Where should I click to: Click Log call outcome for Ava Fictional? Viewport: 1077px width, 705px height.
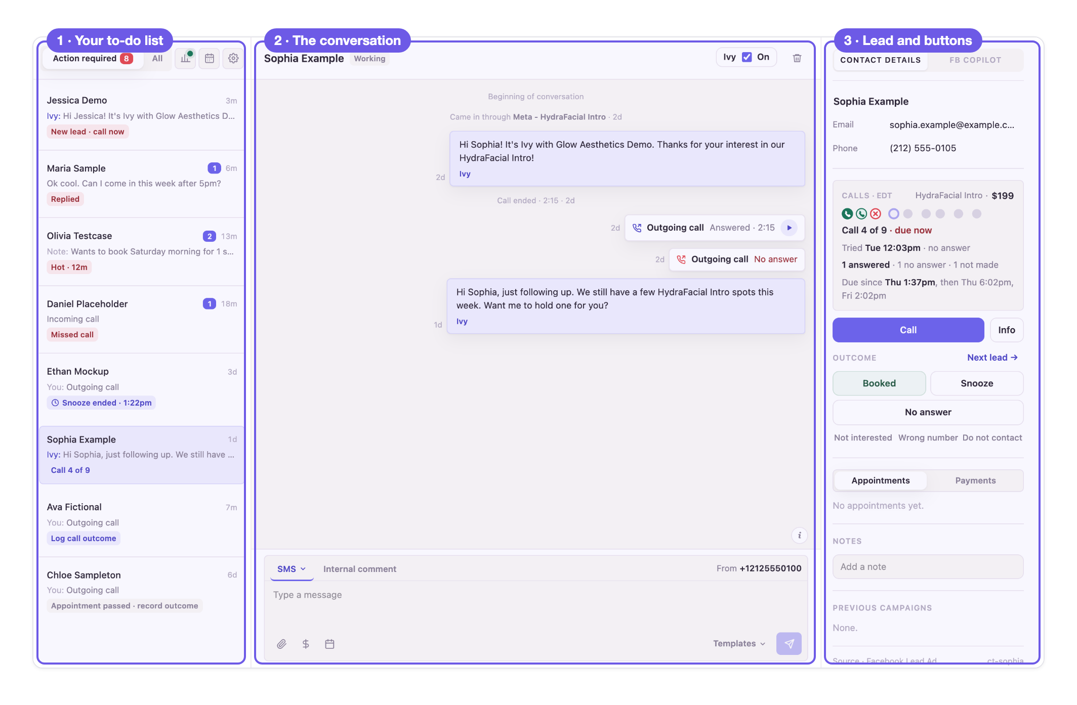pos(84,539)
